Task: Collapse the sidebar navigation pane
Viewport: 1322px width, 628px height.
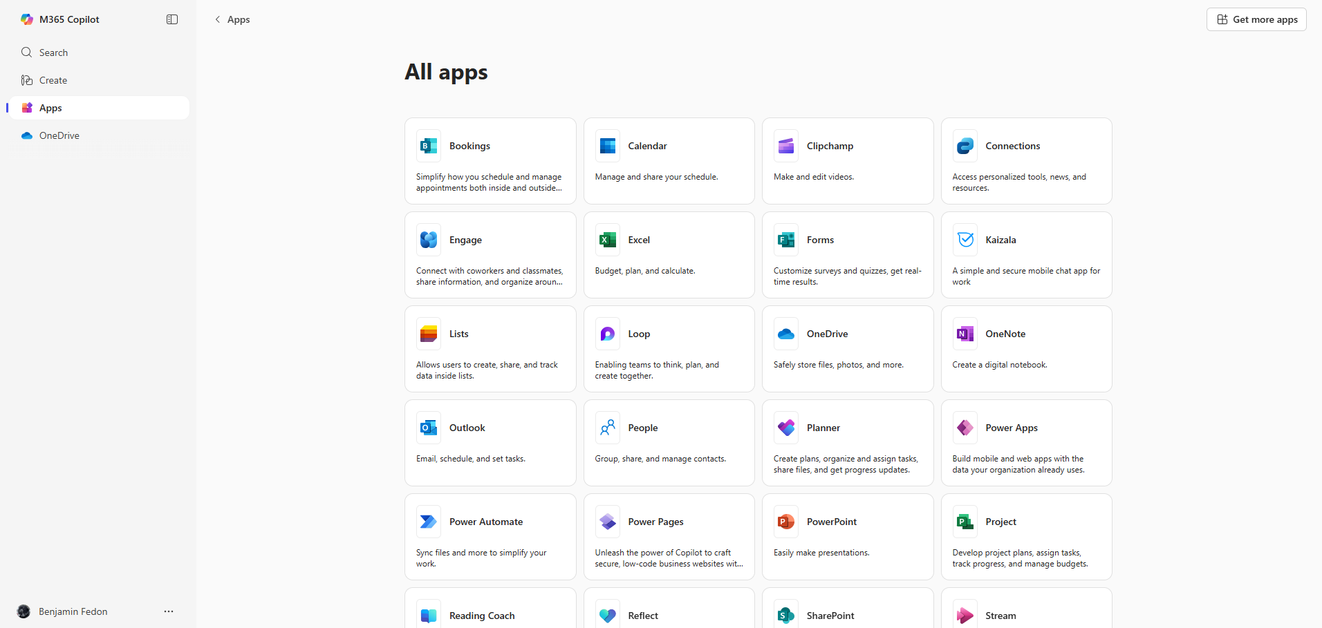Action: (x=172, y=19)
